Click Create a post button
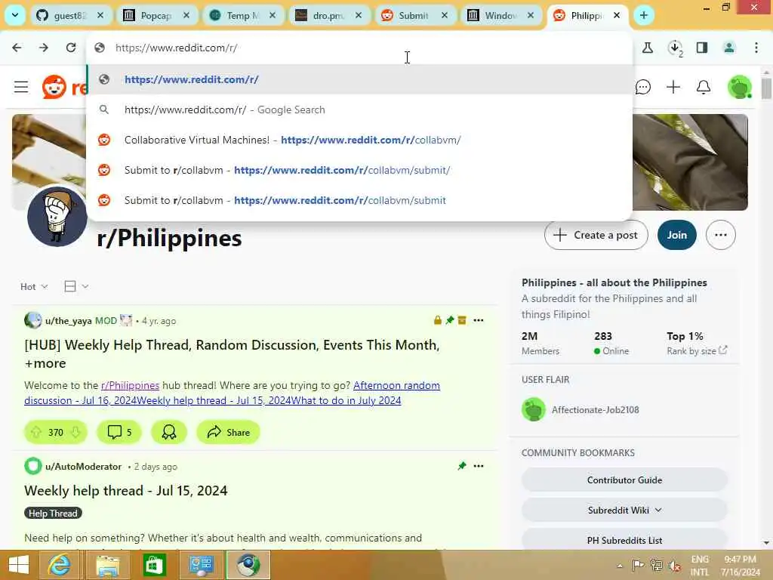 pyautogui.click(x=596, y=235)
